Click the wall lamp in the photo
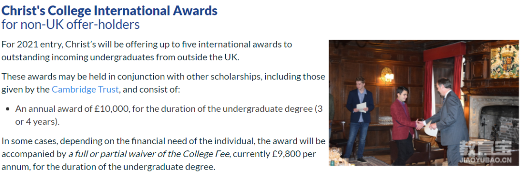Screen dimensions: 522x174 (386, 75)
